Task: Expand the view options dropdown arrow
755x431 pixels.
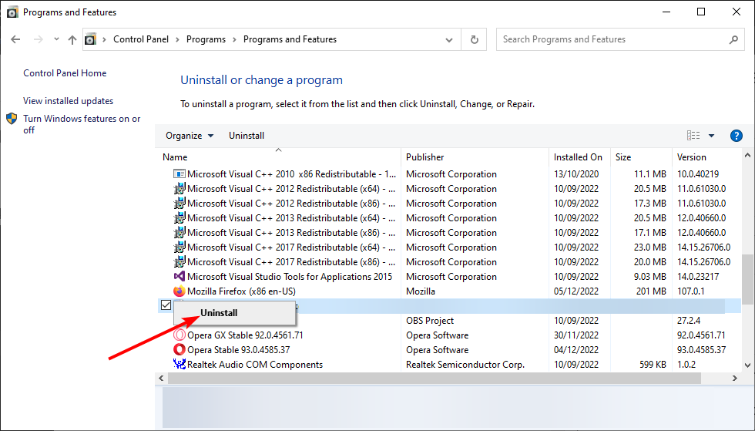Action: click(x=711, y=136)
